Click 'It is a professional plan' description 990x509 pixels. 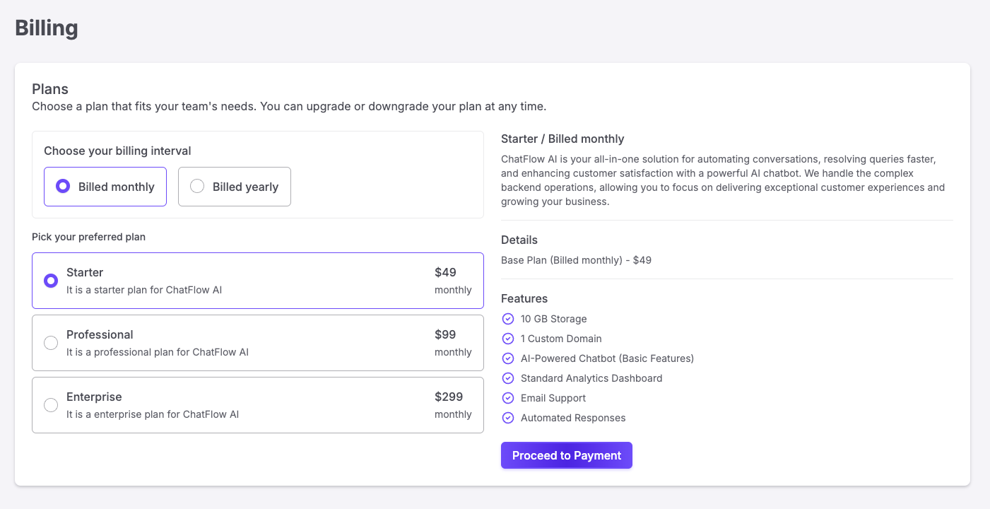[x=158, y=352]
